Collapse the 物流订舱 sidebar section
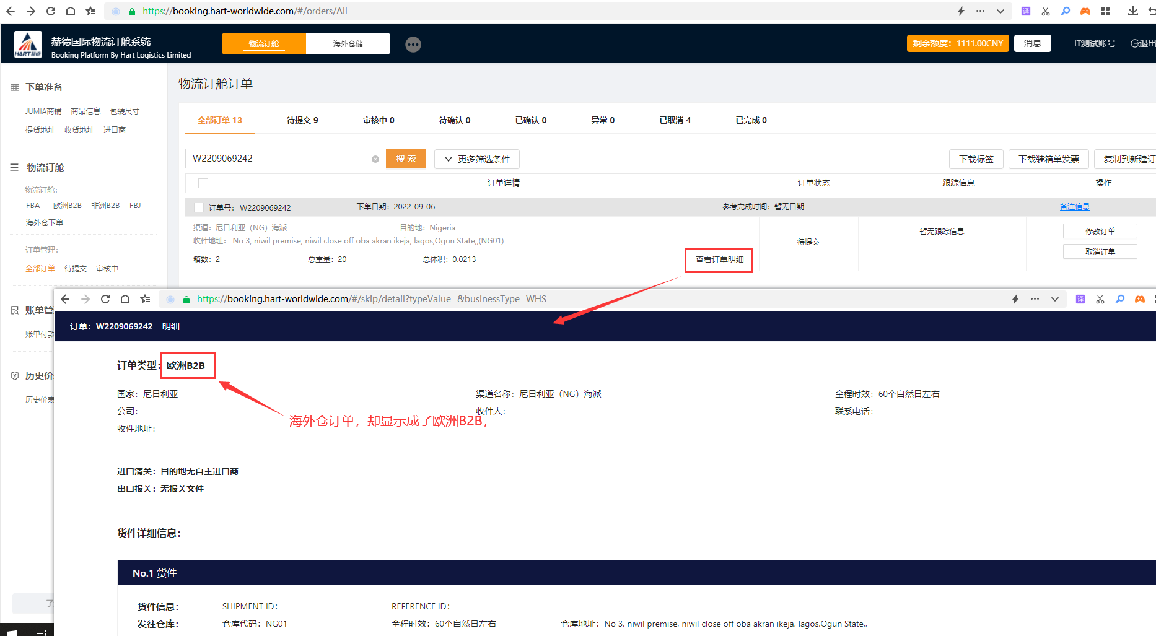This screenshot has width=1156, height=636. 14,168
